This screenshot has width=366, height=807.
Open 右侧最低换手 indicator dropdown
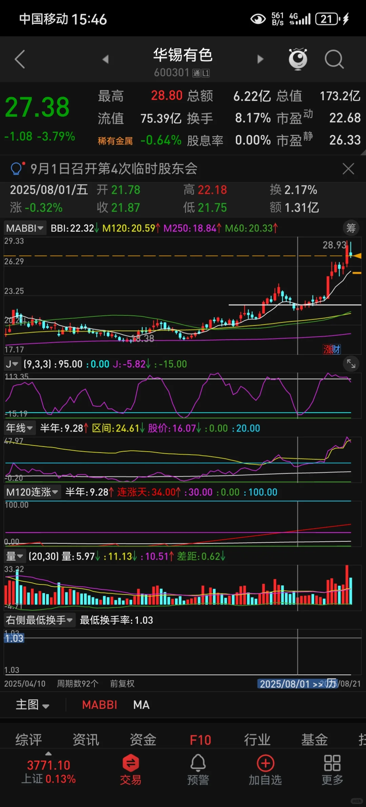(x=40, y=620)
